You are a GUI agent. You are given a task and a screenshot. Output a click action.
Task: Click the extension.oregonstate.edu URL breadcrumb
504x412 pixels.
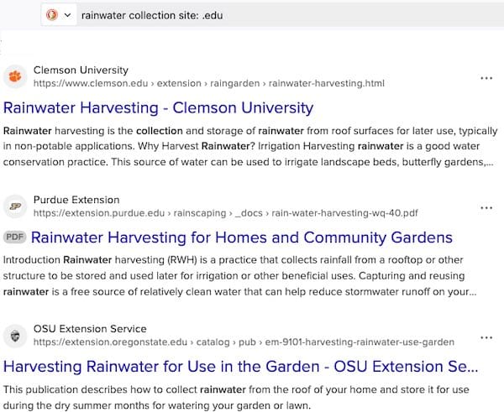click(244, 342)
